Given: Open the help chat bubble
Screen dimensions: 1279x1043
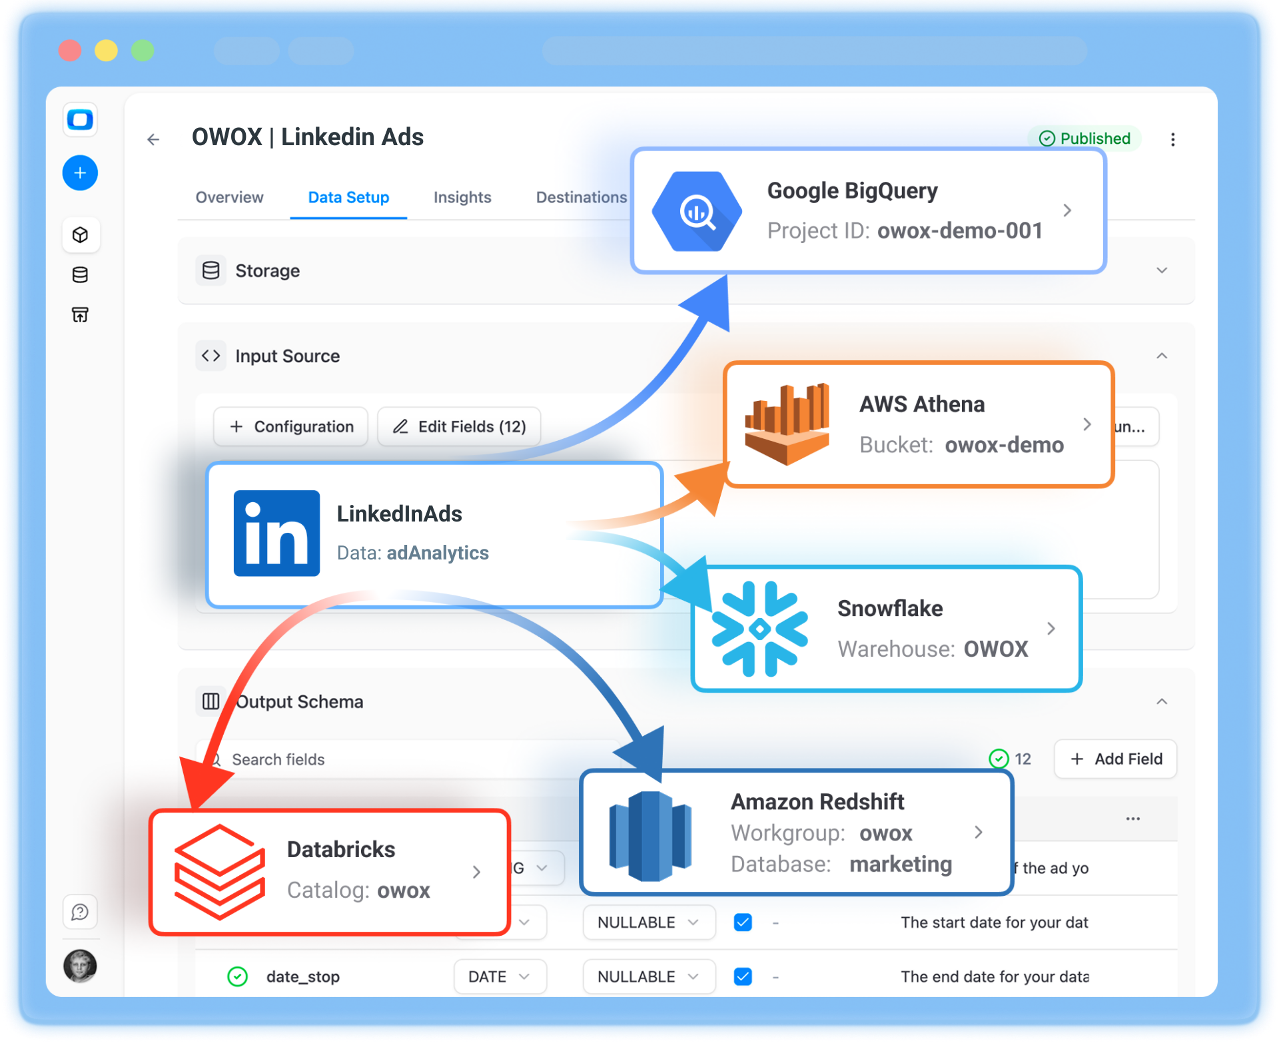Looking at the screenshot, I should (x=81, y=912).
